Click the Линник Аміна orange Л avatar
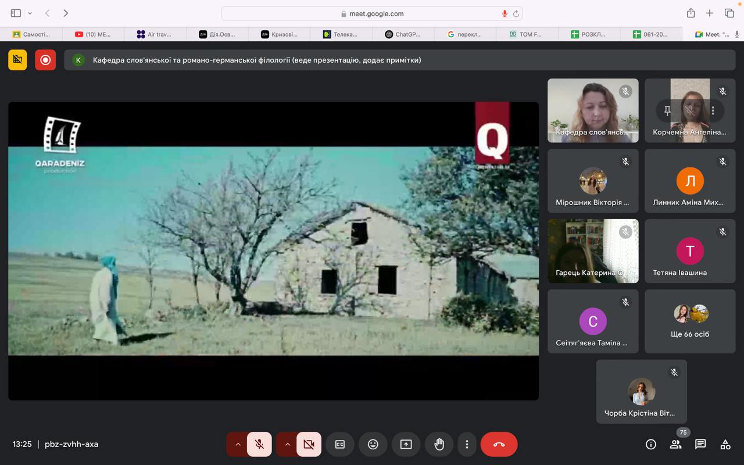 click(x=690, y=181)
